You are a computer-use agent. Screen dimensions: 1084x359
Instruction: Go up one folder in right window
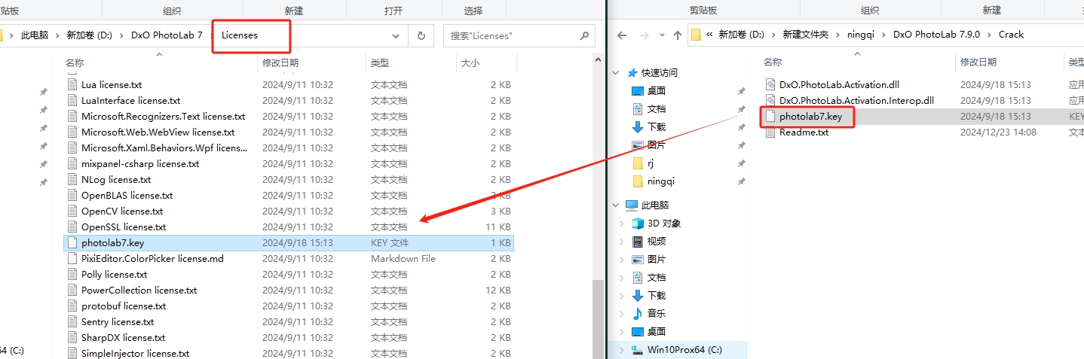coord(678,35)
